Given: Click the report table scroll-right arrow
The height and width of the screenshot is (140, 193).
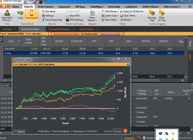Looking at the screenshot, I should click(x=183, y=80).
